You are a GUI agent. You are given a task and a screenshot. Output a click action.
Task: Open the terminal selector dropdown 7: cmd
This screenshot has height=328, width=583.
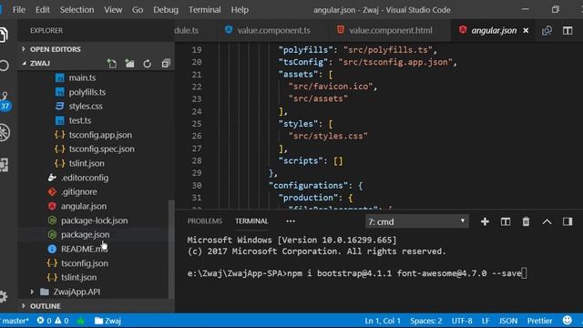coord(417,221)
